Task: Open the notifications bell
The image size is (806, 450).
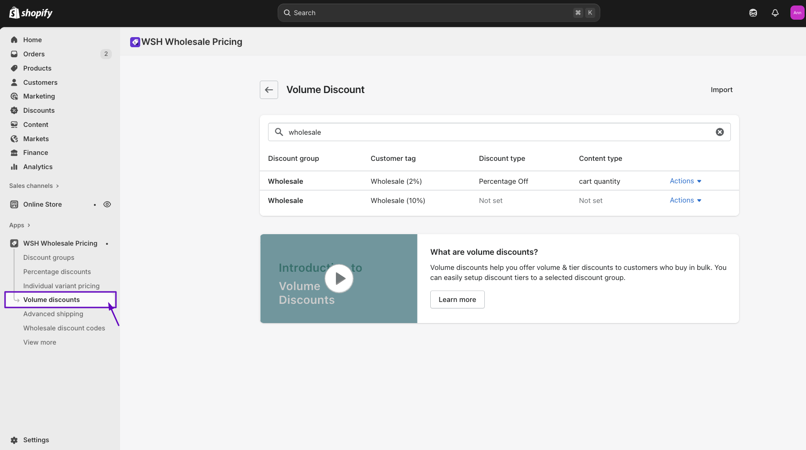Action: (775, 13)
